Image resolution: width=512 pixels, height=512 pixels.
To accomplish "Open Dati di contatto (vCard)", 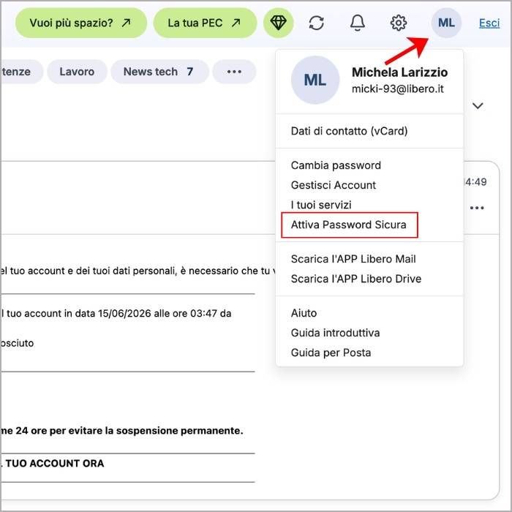I will (349, 131).
